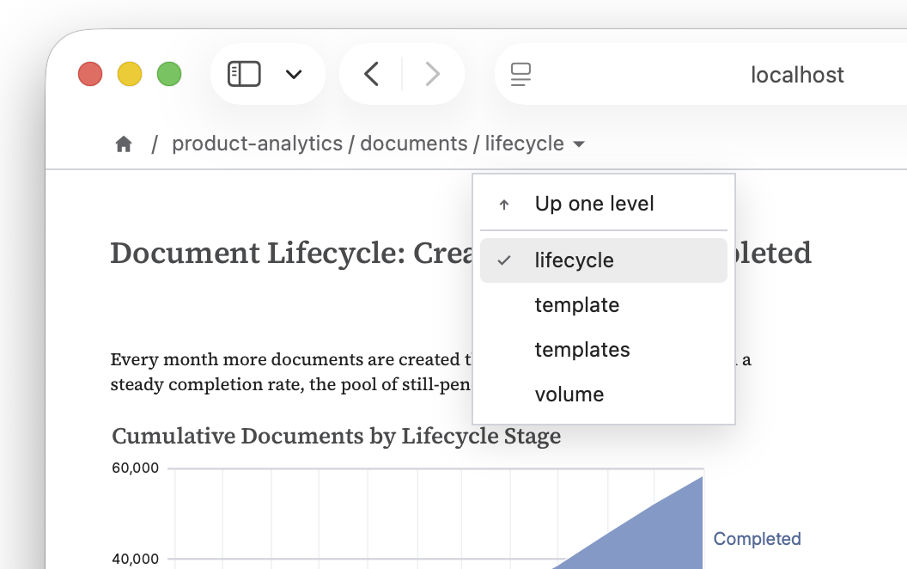907x569 pixels.
Task: Toggle the Safari sidebar button
Action: click(x=244, y=74)
